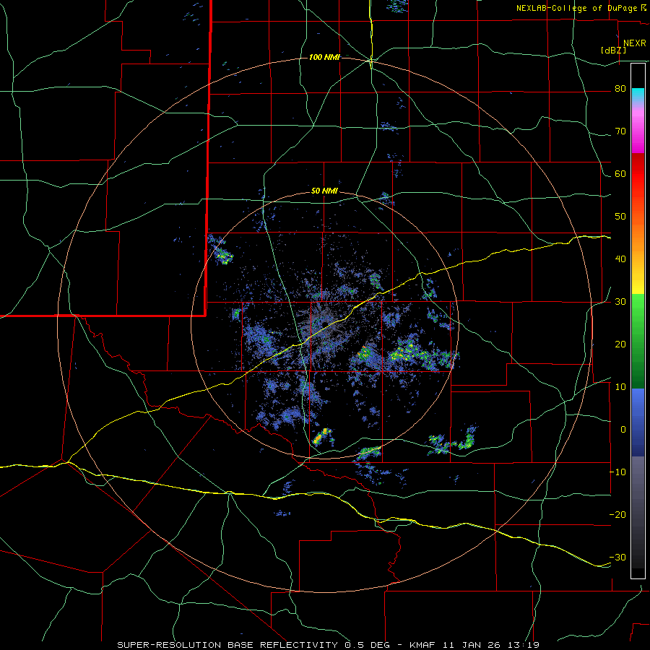Click the 0 dBZ scale value

pyautogui.click(x=623, y=430)
